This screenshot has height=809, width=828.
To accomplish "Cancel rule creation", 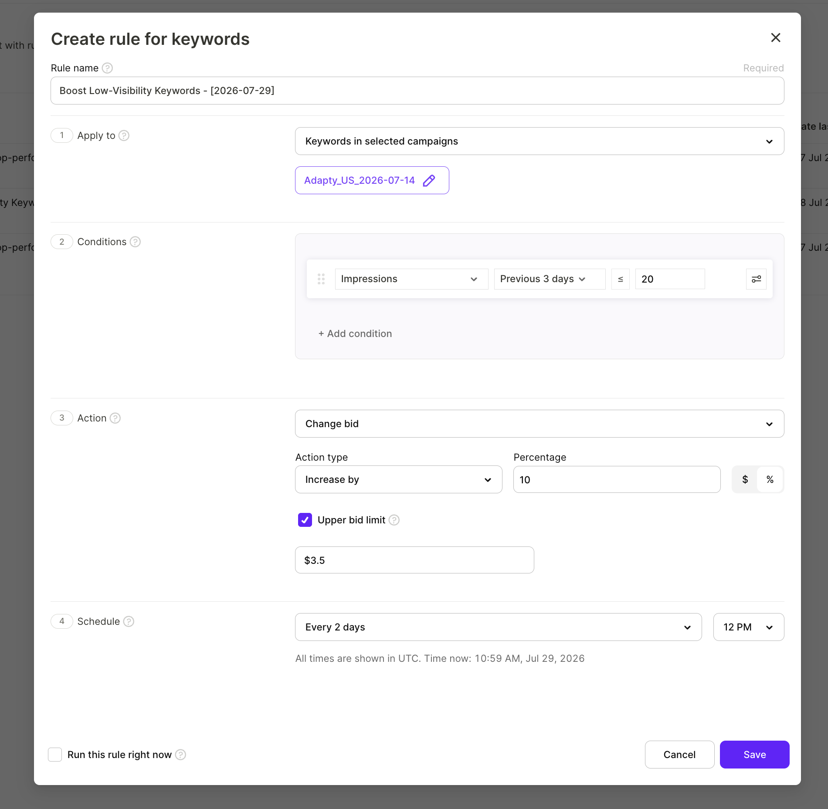I will click(679, 755).
